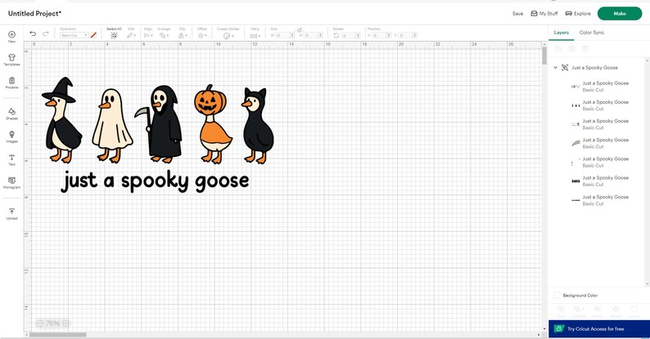
Task: Select the Just a Spooky Goose group layer
Action: click(594, 67)
